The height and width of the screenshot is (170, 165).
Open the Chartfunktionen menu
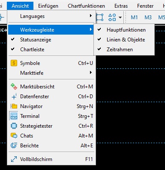point(86,6)
